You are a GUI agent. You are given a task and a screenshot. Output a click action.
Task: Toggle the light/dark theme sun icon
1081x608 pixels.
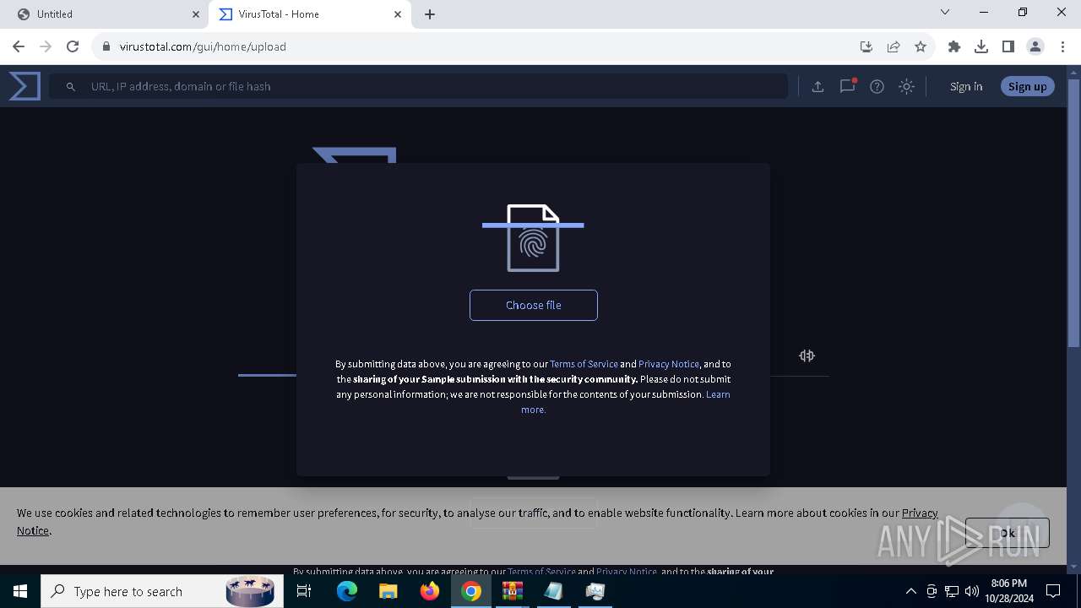pos(906,86)
